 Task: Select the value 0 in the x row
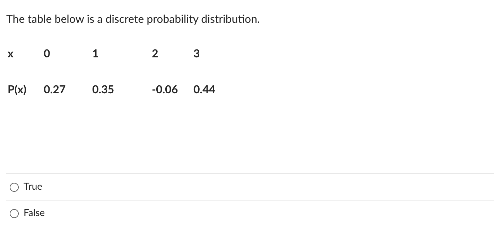coord(46,54)
